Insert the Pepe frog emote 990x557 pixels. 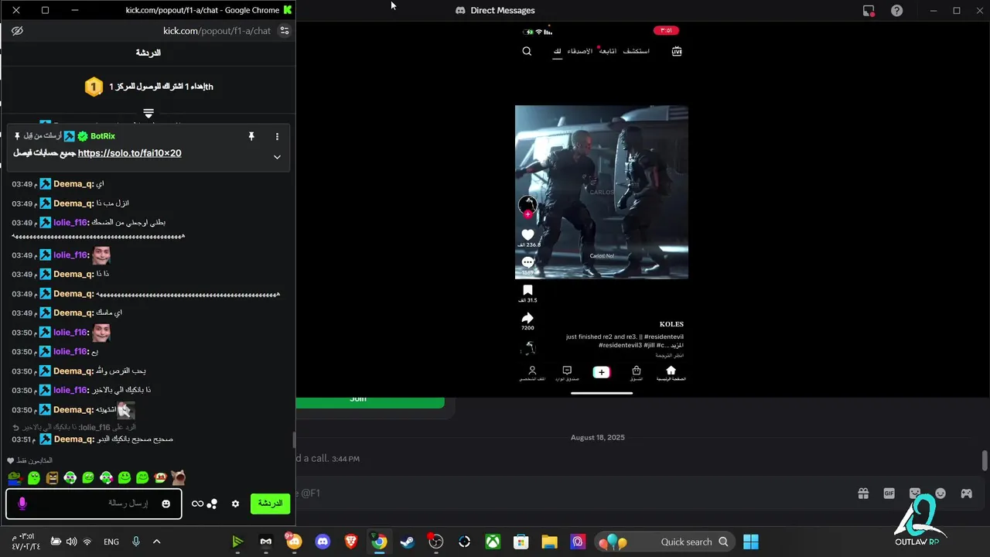(15, 478)
